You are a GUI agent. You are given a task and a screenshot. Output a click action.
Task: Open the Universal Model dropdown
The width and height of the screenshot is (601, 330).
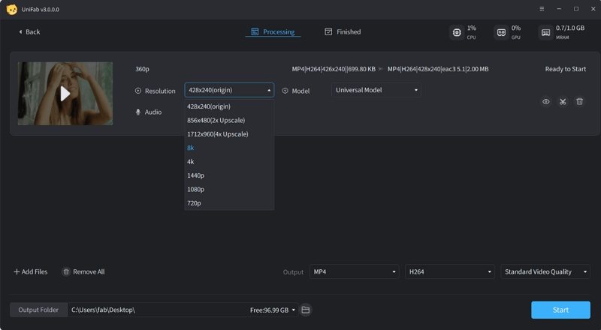(376, 90)
